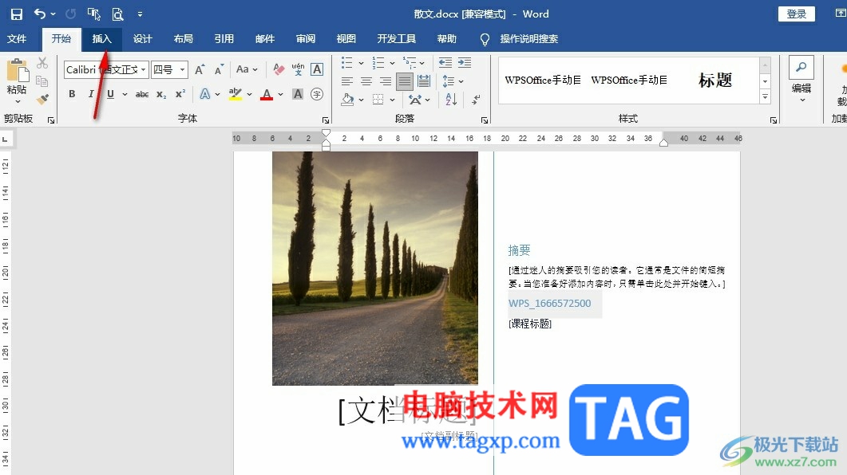Apply paragraph shading paint bucket
The image size is (847, 475).
348,100
